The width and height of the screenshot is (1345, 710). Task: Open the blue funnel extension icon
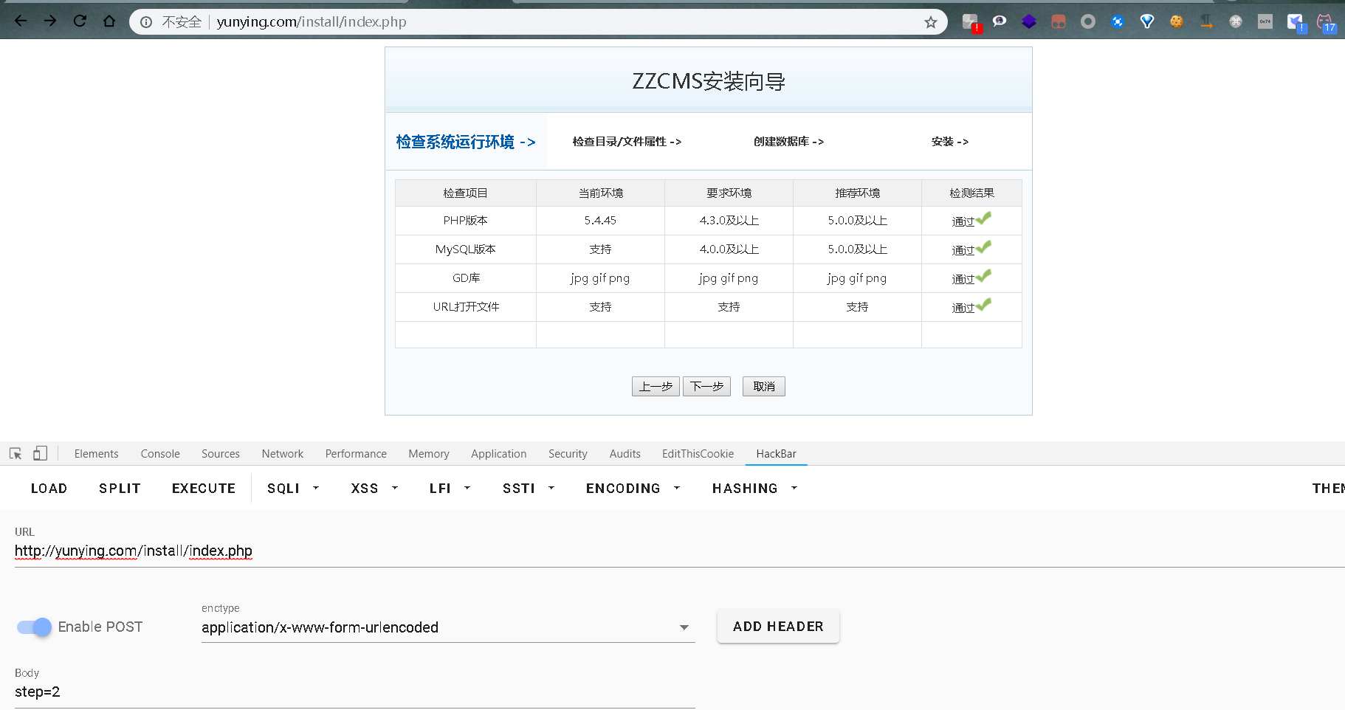pos(1147,22)
